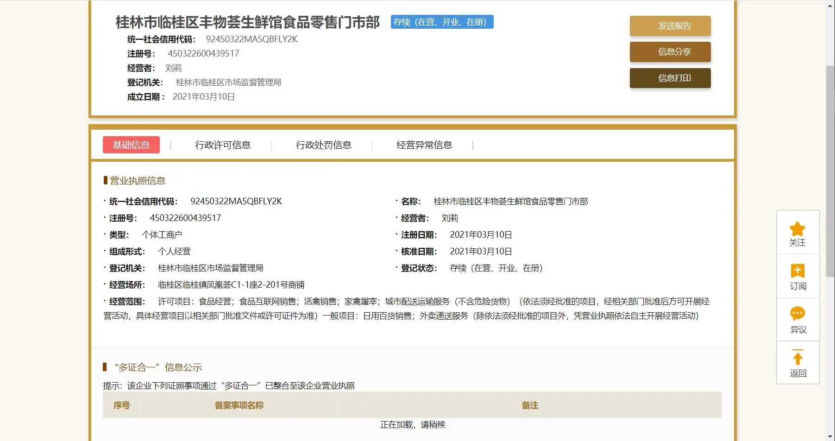Click the 关注 star icon

[x=797, y=229]
